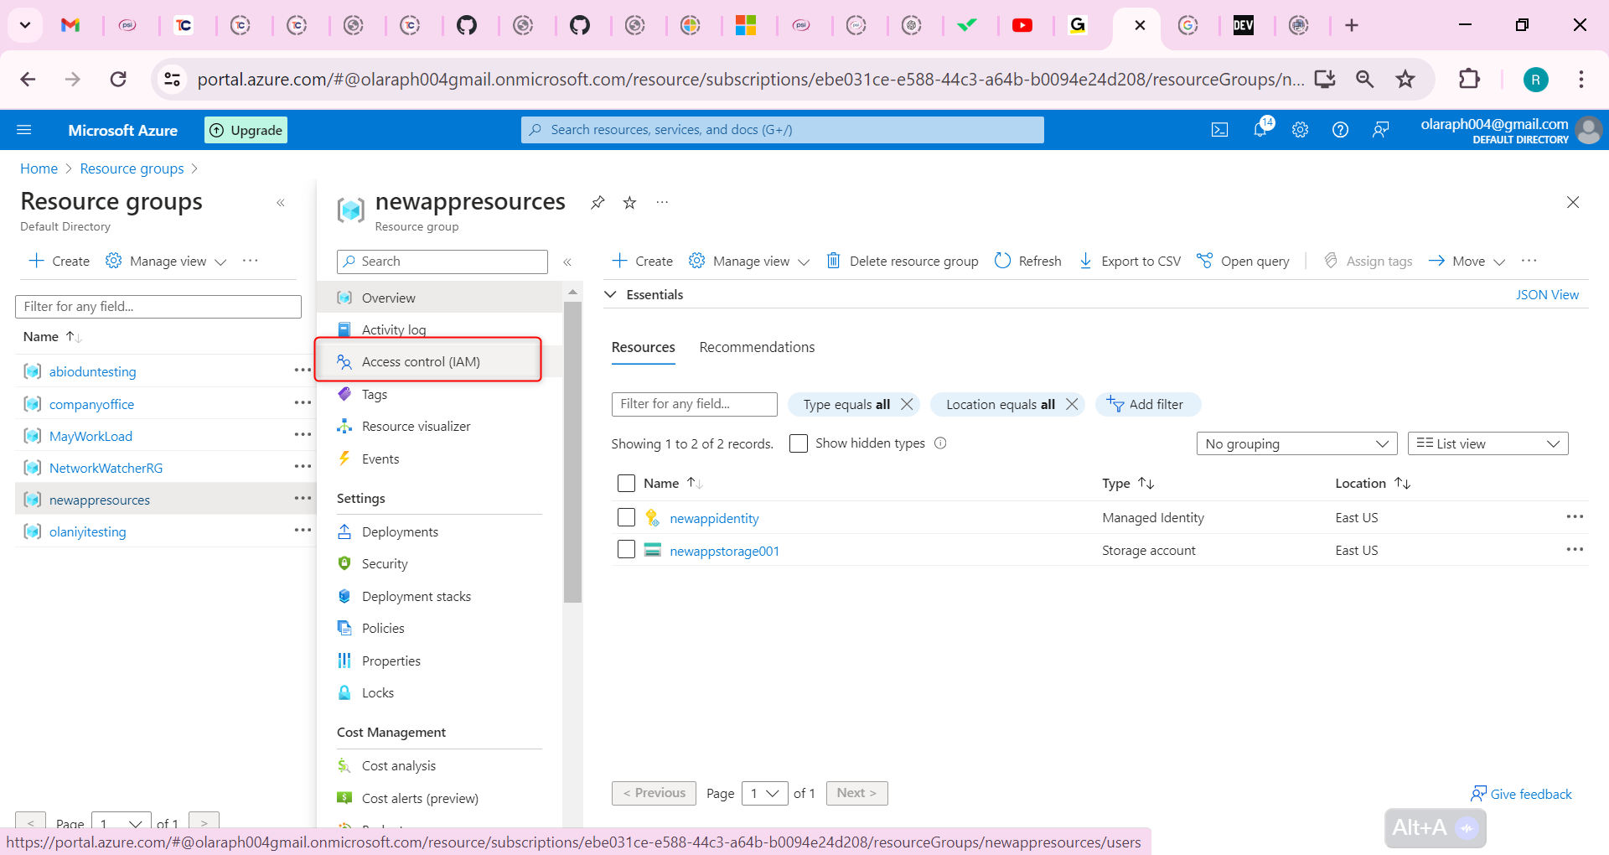Sort resources by Type column

(x=1128, y=483)
